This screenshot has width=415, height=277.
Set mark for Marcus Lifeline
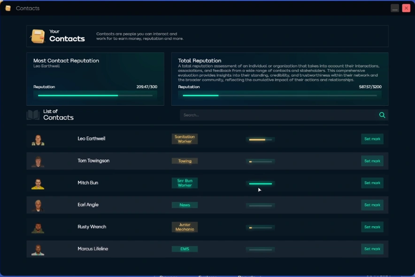(x=372, y=249)
